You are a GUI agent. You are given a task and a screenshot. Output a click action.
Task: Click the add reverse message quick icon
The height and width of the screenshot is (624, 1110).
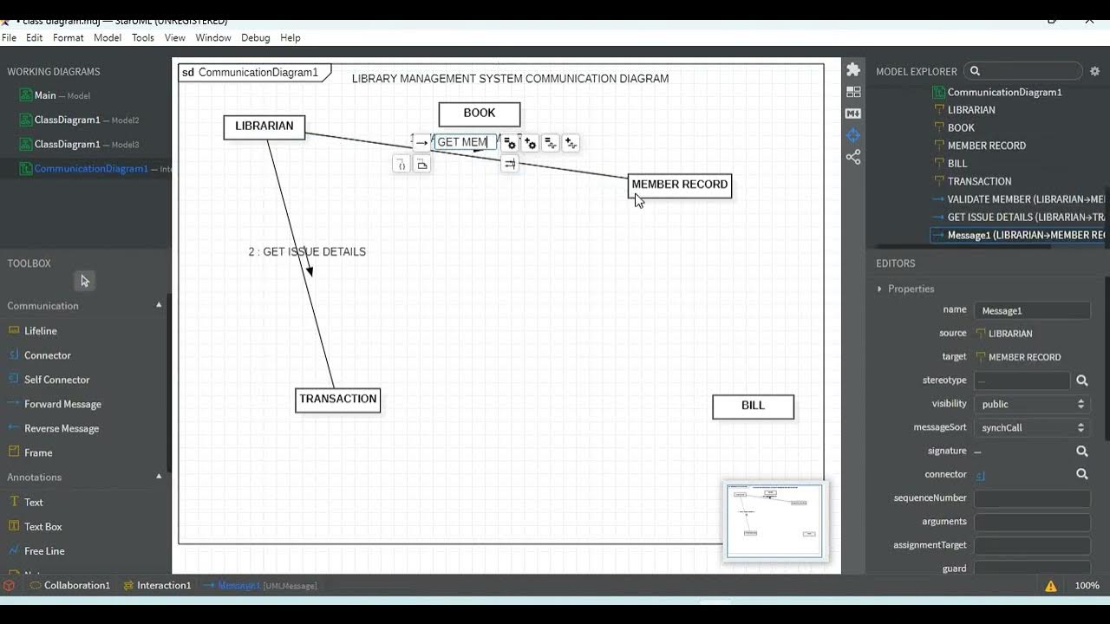coord(510,164)
